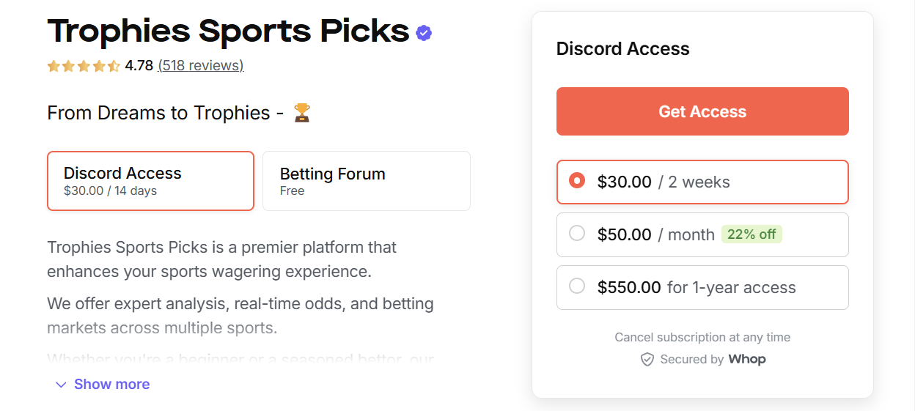Choose the $50.00 / month plan
Viewport: 915px width, 411px height.
coord(577,234)
